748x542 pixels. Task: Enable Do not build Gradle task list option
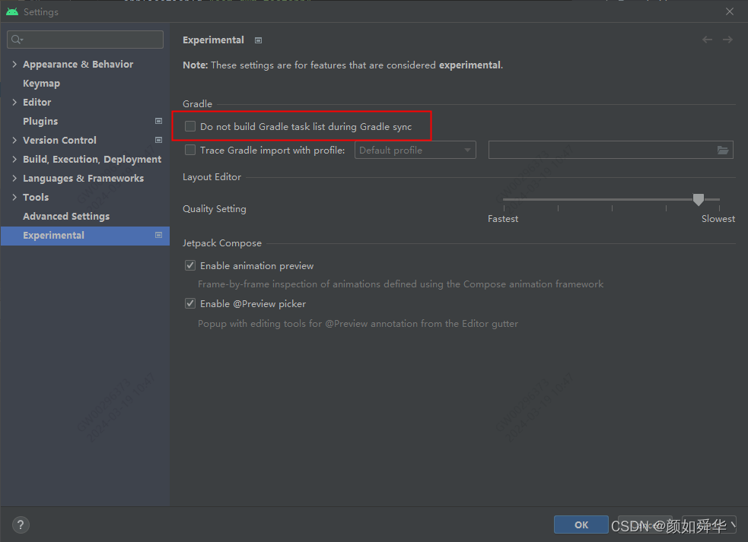click(x=189, y=125)
